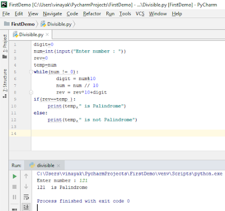Open the Structure tool window sidebar
The width and height of the screenshot is (225, 211).
tap(4, 83)
